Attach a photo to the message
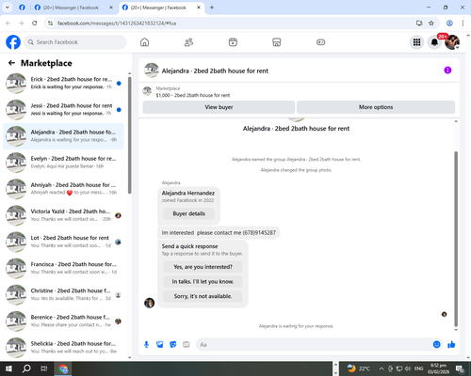Screen dimensions: 471x376 click(x=160, y=345)
